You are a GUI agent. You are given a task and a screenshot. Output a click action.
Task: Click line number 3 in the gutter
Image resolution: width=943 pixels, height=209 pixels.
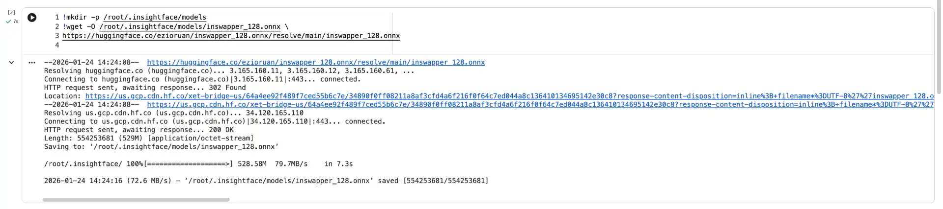click(57, 36)
